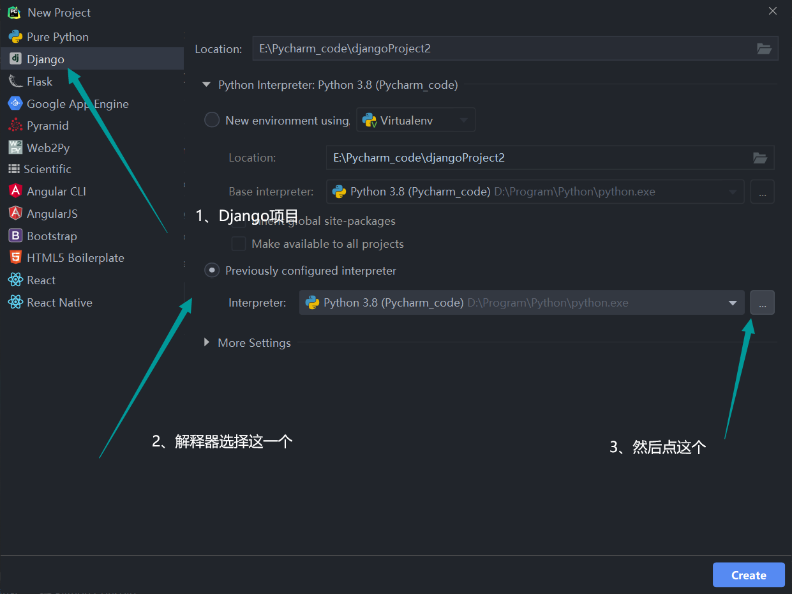The width and height of the screenshot is (792, 594).
Task: Select AngularJS project type
Action: 92,213
